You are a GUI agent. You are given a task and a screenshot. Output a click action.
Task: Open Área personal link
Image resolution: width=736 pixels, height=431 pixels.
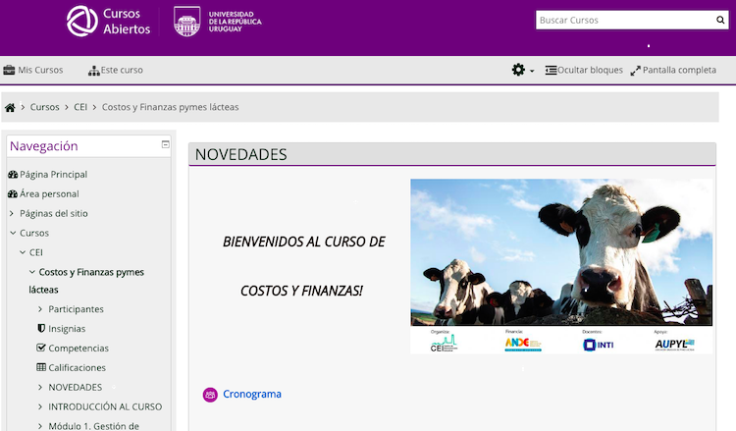pos(49,194)
